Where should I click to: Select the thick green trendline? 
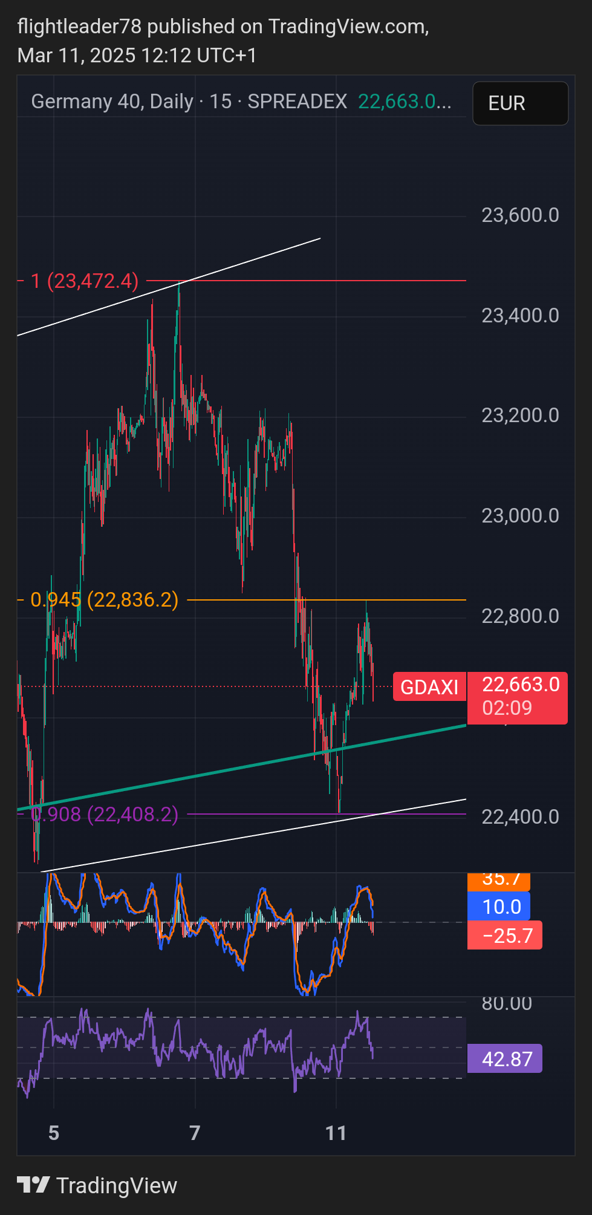242,767
